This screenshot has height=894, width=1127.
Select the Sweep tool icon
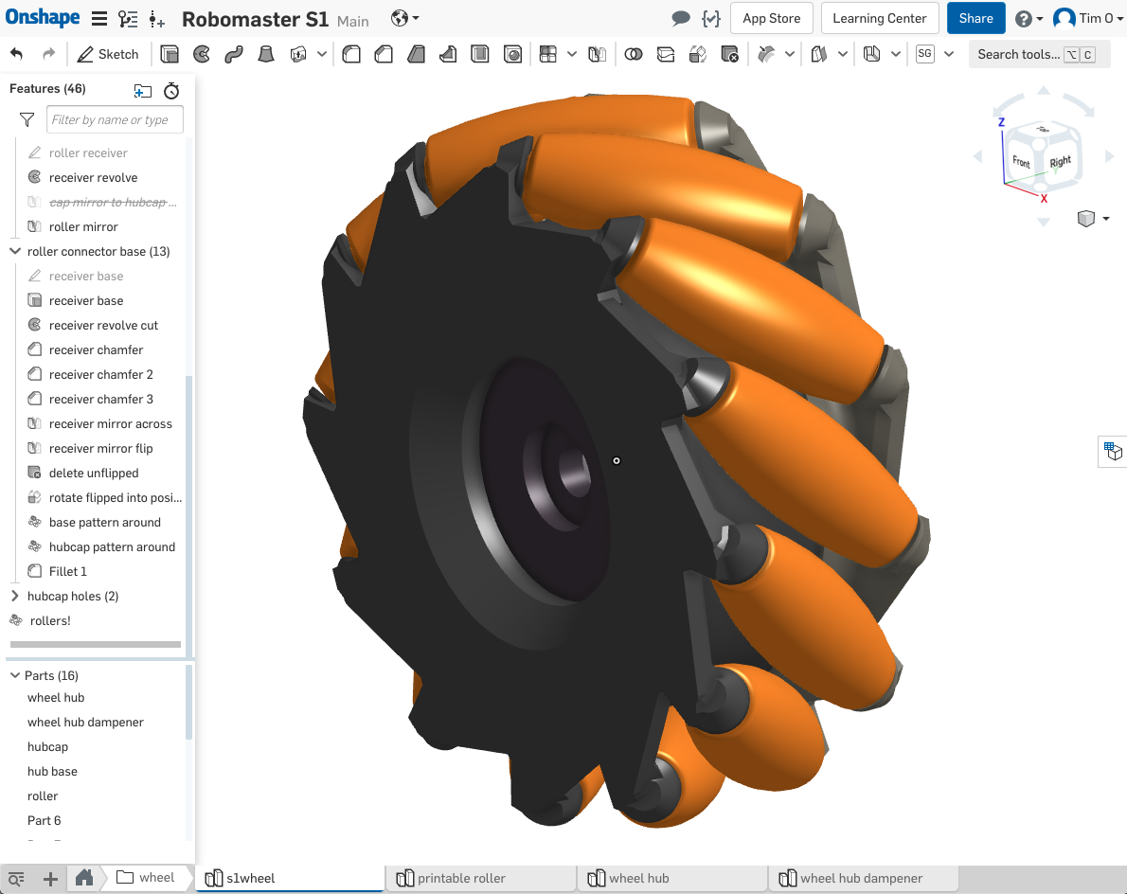coord(234,54)
